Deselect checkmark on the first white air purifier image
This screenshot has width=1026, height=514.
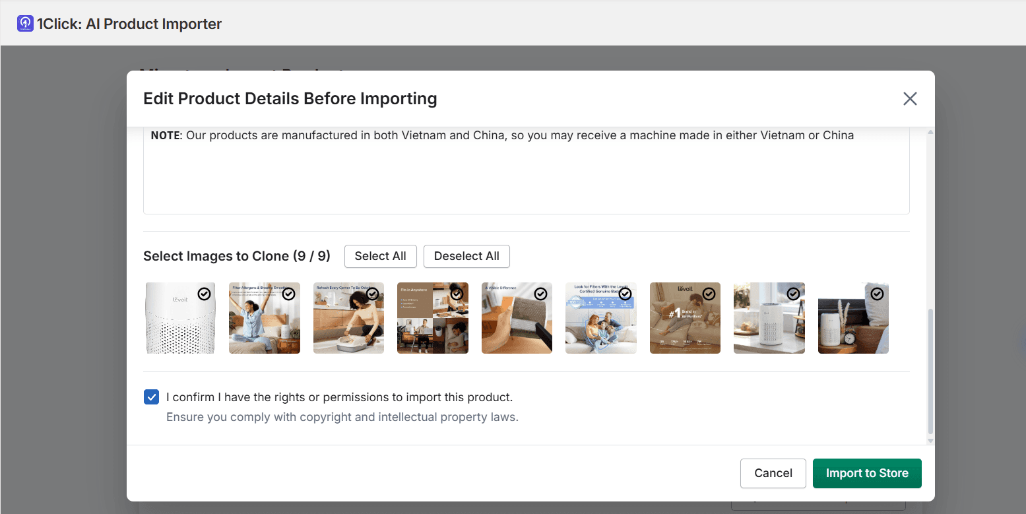click(x=205, y=294)
